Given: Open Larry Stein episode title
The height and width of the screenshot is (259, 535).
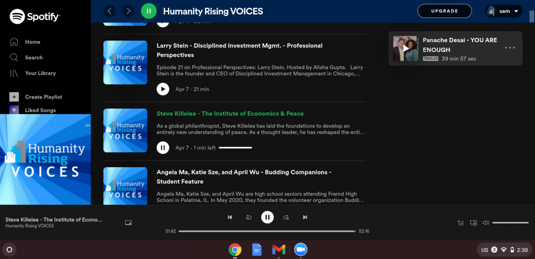Looking at the screenshot, I should [x=239, y=50].
